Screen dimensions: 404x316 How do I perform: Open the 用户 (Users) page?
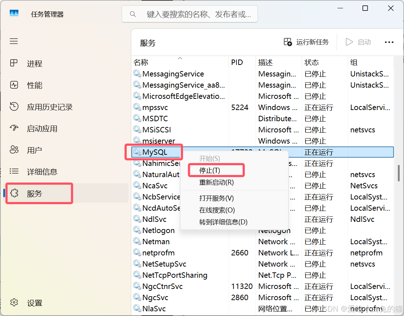34,150
